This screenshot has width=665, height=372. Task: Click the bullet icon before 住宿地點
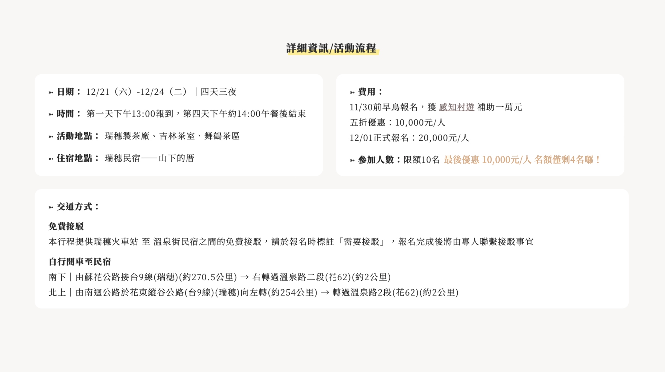coord(51,159)
